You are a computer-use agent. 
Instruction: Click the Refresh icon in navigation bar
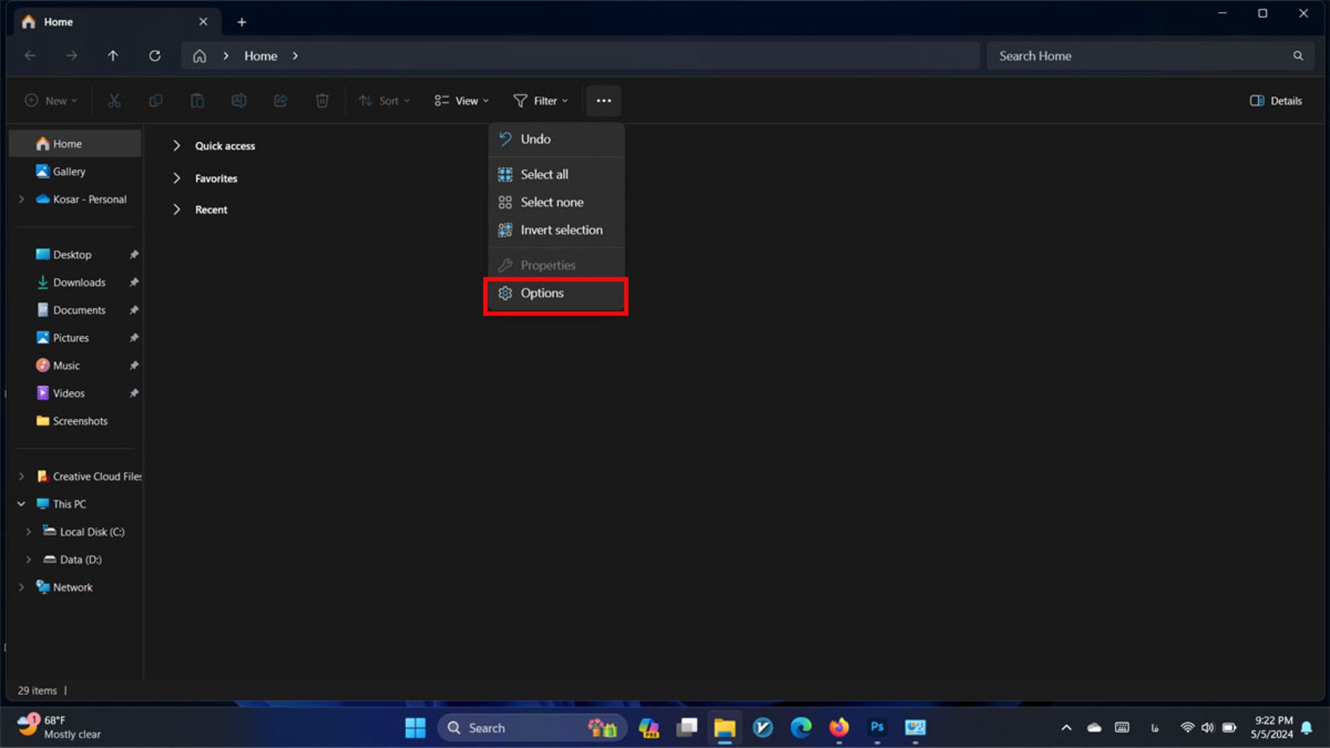click(154, 56)
